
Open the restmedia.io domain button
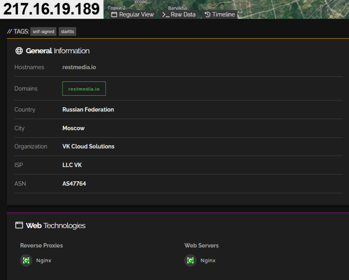84,89
